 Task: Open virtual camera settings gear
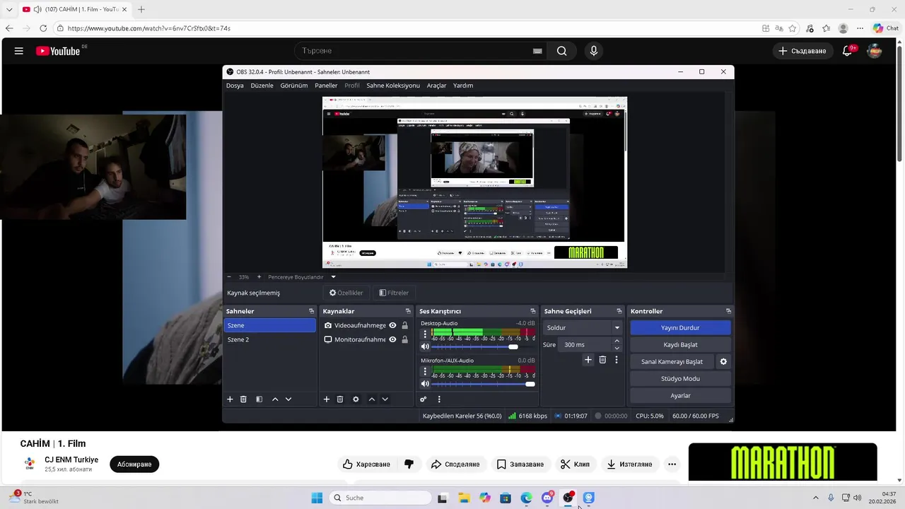(x=723, y=362)
